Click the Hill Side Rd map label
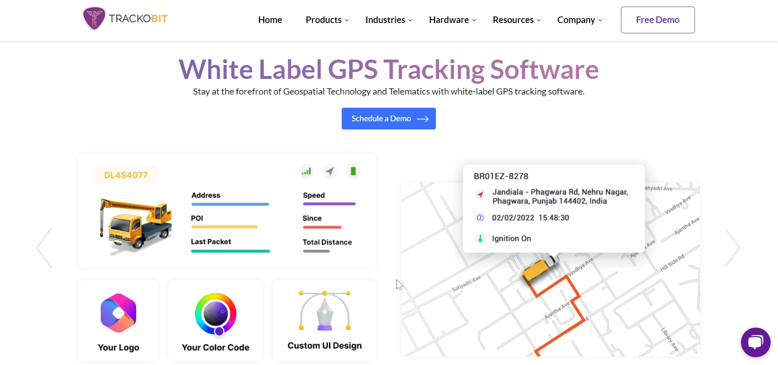Screen dimensions: 778x365 tap(672, 263)
